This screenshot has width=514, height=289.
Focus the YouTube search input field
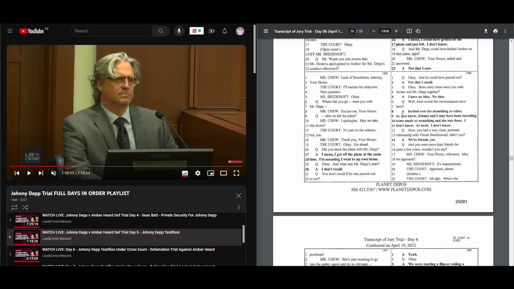point(112,31)
